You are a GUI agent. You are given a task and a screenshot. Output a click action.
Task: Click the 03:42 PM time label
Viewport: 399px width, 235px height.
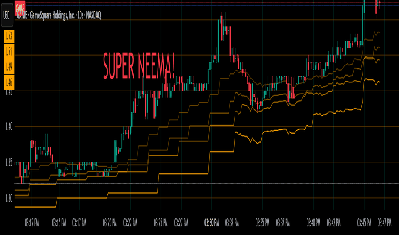pyautogui.click(x=334, y=223)
